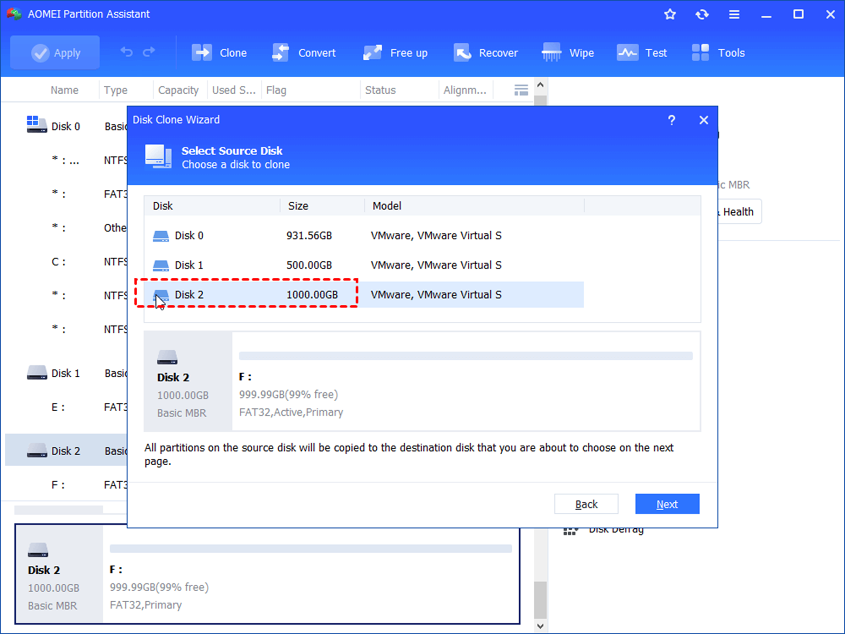The image size is (845, 634).
Task: Open the hamburger menu in title bar
Action: [x=734, y=14]
